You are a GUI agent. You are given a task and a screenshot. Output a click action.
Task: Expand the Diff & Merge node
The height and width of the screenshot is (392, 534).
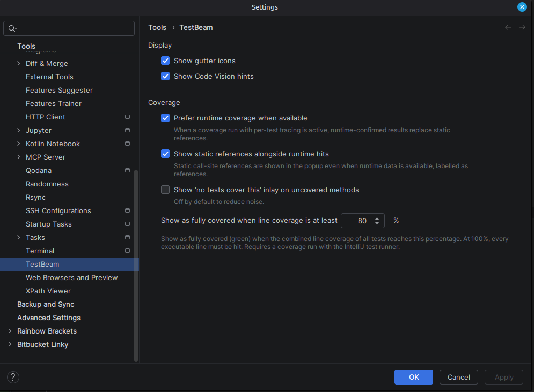pyautogui.click(x=19, y=64)
